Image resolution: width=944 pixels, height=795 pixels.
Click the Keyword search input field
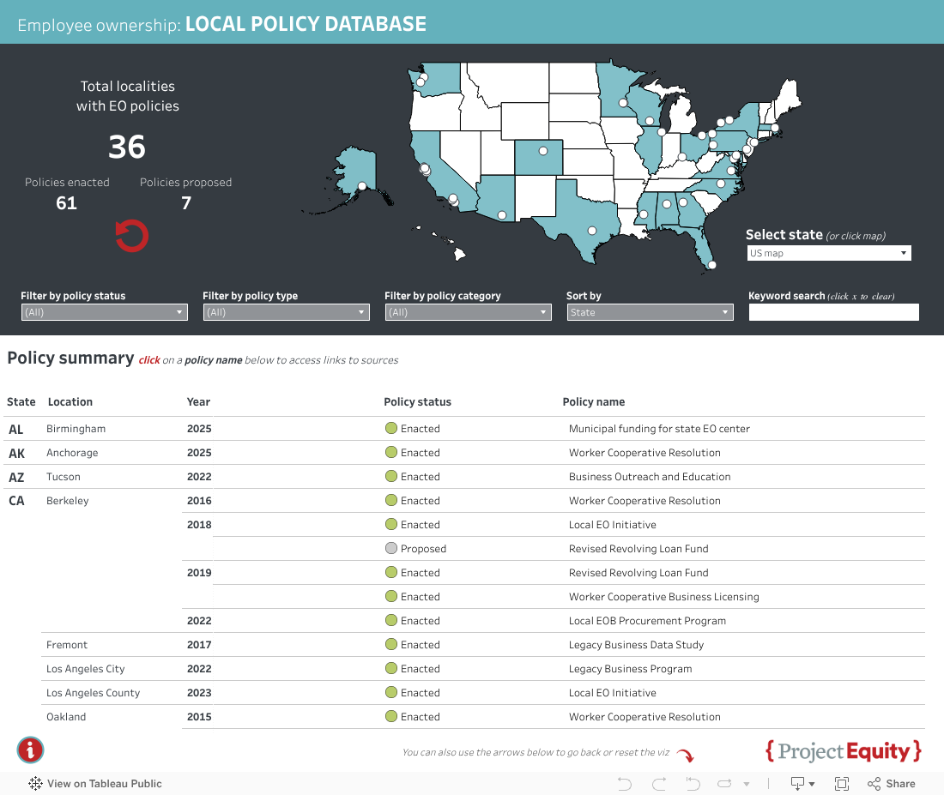tap(833, 312)
